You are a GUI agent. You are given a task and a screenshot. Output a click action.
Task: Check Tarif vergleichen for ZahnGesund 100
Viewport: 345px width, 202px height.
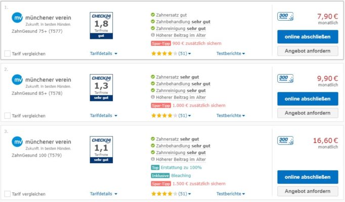pos(7,194)
